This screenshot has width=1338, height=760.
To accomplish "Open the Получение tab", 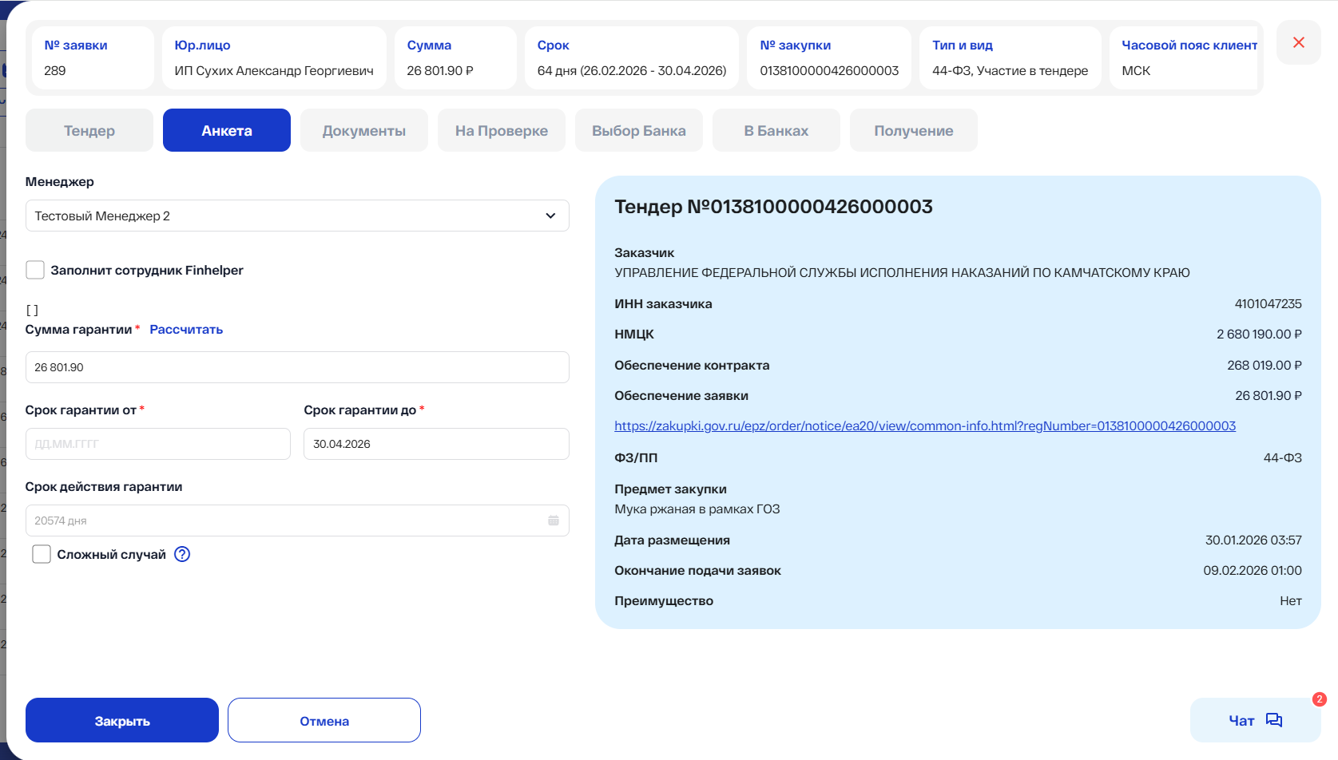I will 914,130.
